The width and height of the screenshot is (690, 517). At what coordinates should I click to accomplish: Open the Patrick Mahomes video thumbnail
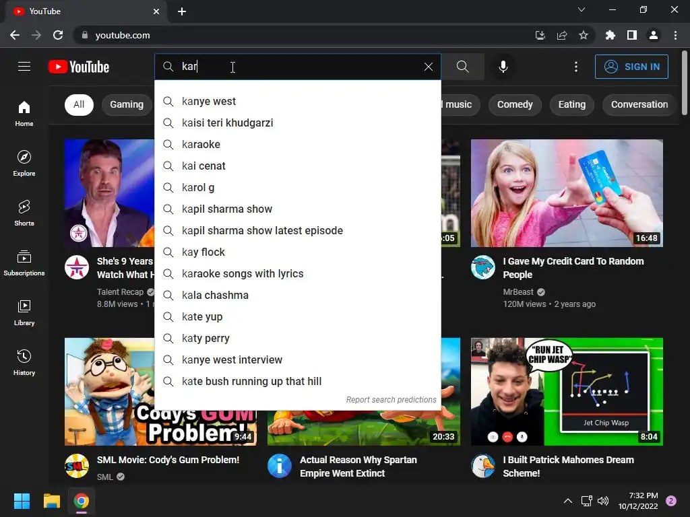(x=567, y=391)
